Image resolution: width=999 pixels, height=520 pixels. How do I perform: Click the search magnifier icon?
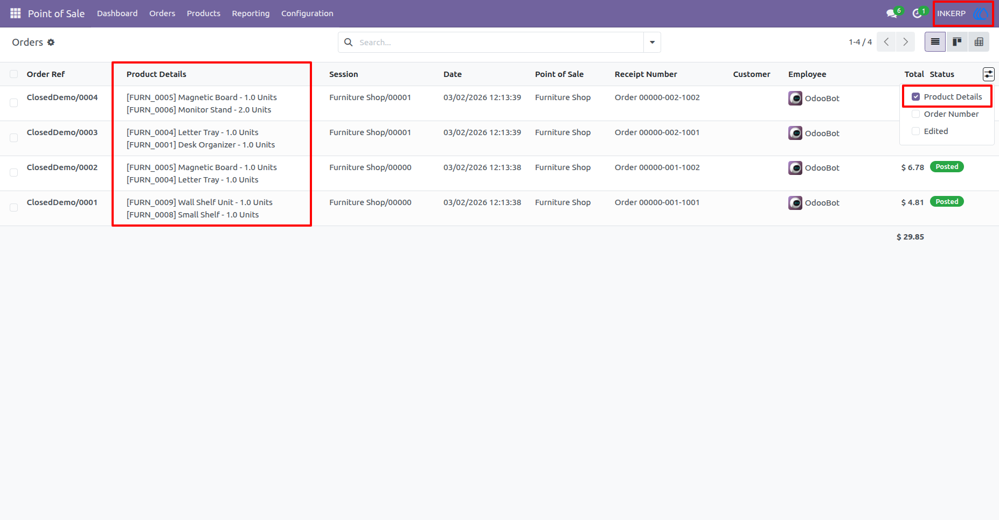tap(349, 43)
